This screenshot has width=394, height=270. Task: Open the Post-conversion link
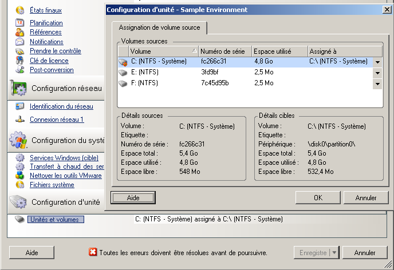[x=52, y=70]
